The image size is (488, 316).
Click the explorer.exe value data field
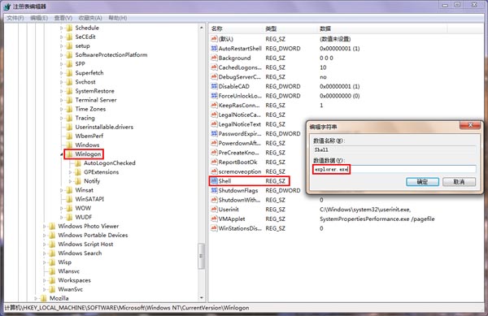[x=394, y=169]
